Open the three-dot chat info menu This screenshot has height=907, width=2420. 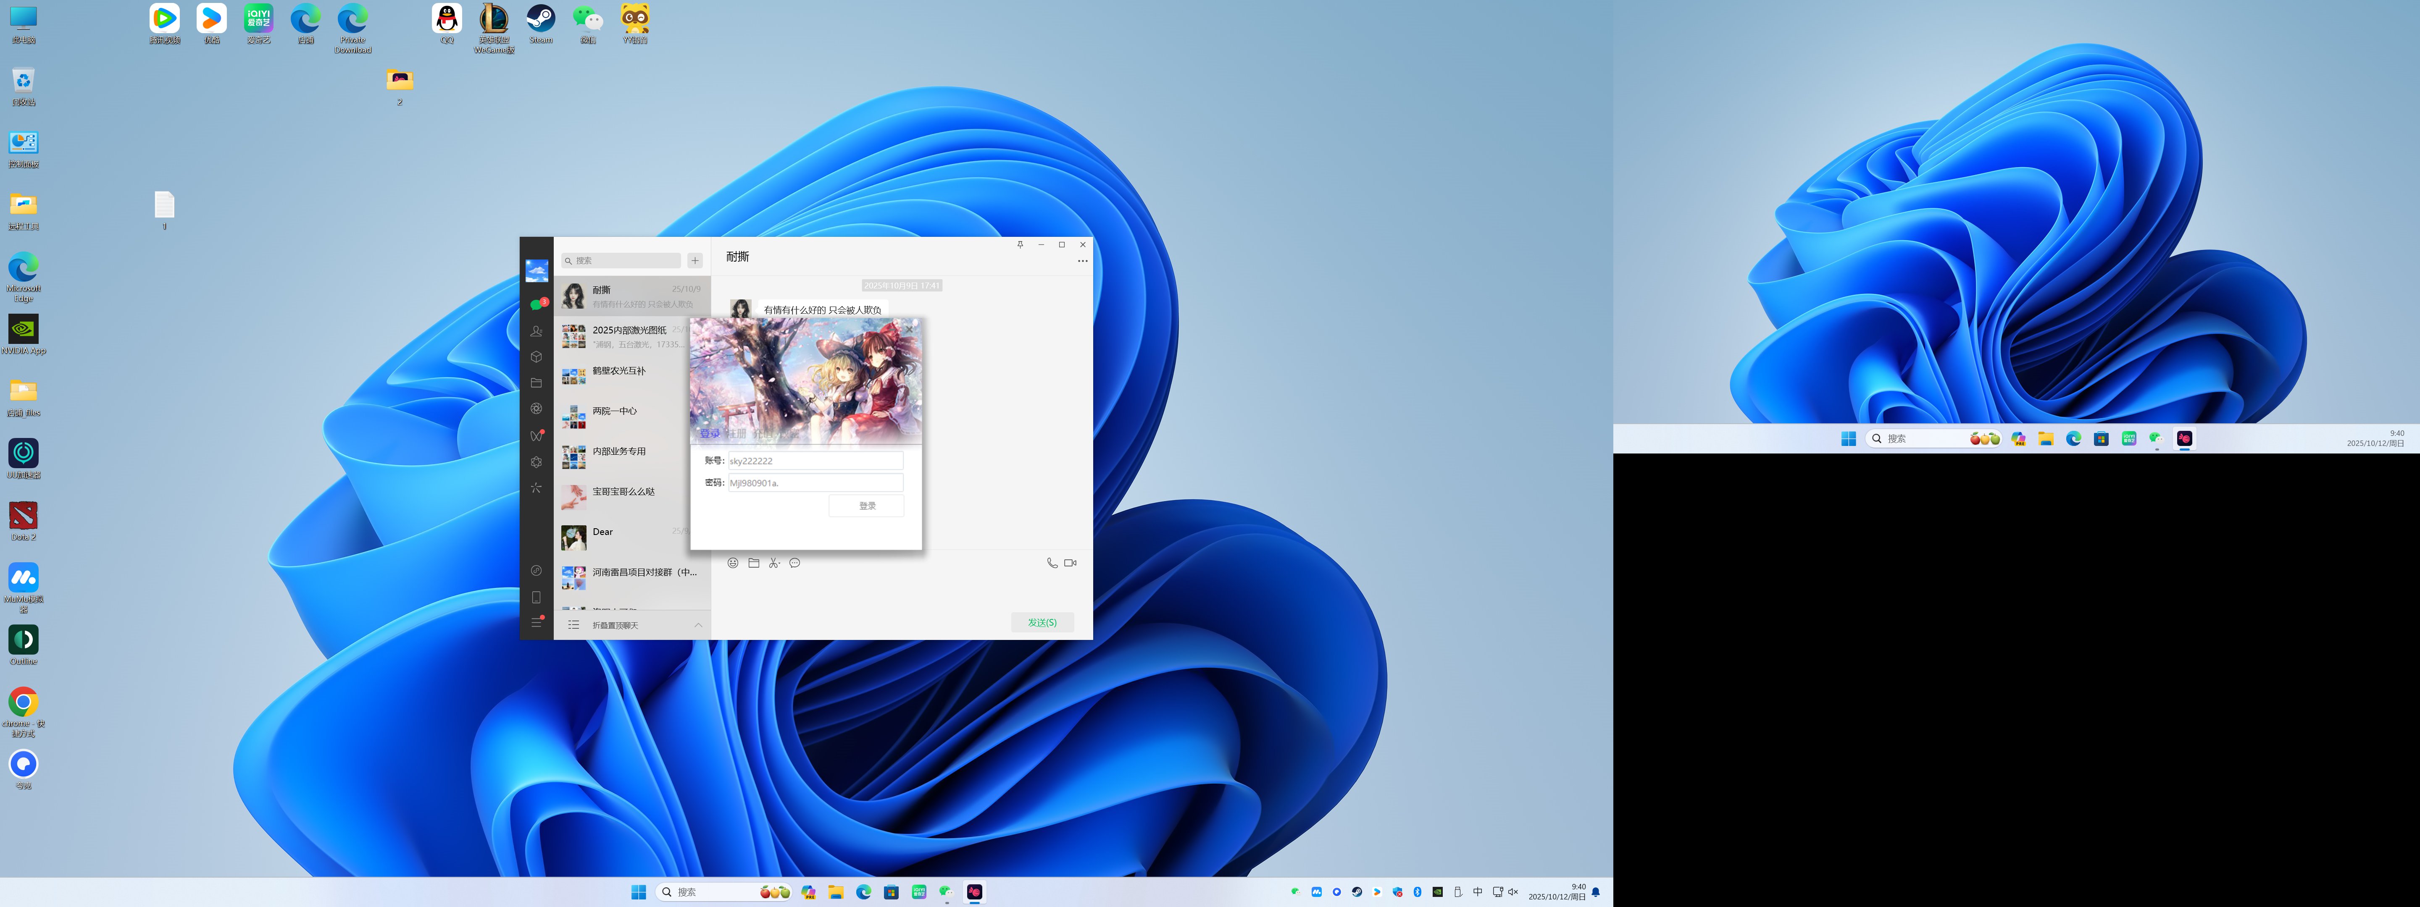click(x=1082, y=261)
